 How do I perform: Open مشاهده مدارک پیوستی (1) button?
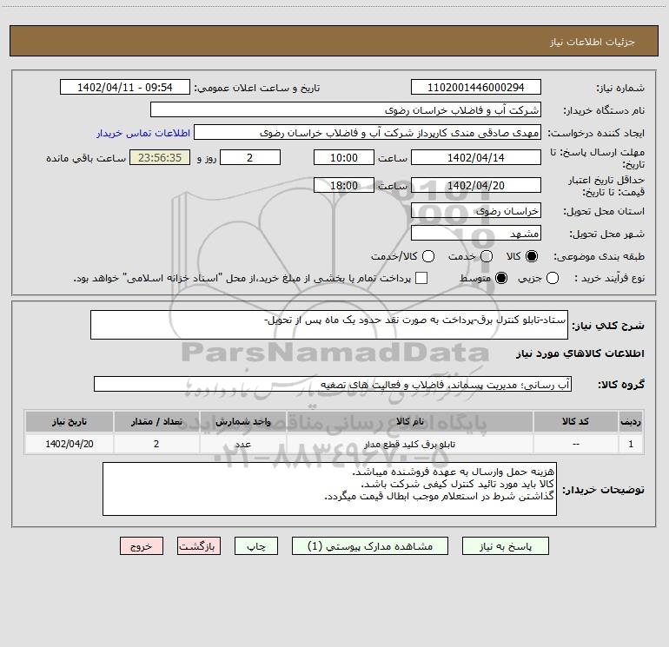click(370, 546)
